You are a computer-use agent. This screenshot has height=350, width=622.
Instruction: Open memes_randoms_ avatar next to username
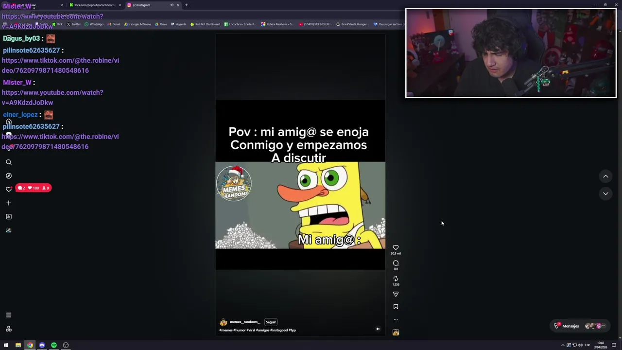(x=223, y=322)
